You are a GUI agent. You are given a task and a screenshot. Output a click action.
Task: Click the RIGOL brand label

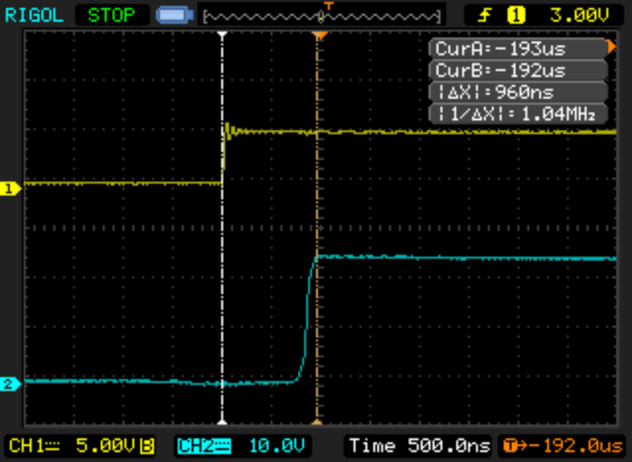coord(35,16)
